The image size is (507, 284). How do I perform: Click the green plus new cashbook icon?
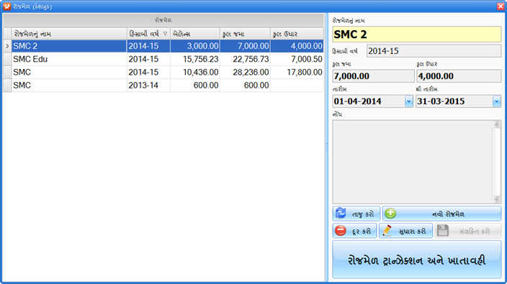[x=390, y=214]
